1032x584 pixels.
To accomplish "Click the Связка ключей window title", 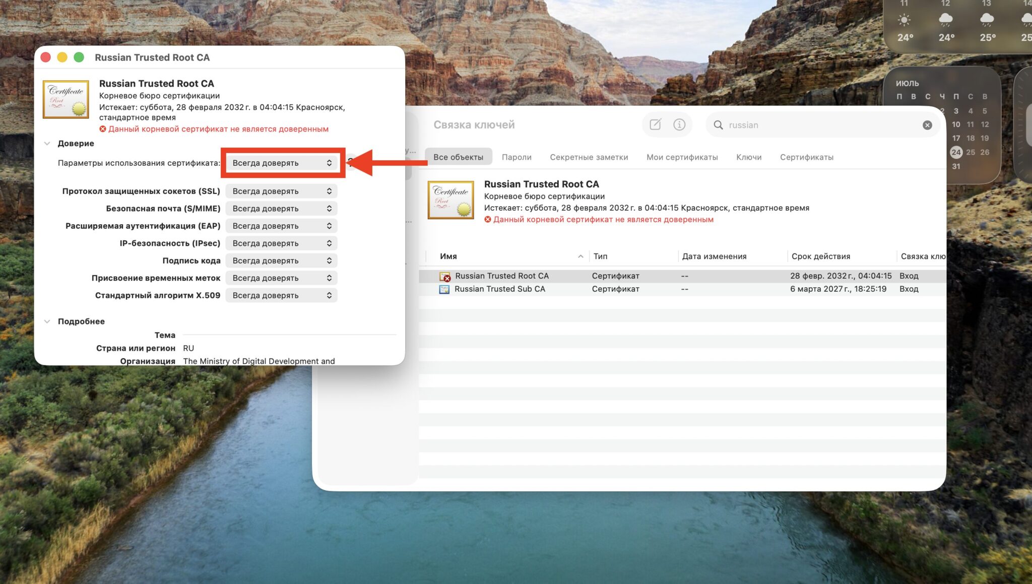I will tap(474, 125).
